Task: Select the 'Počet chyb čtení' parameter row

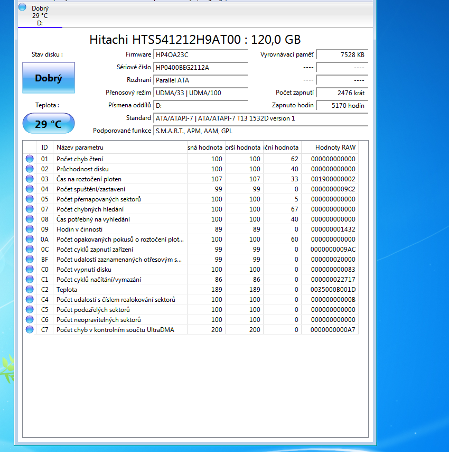Action: click(190, 159)
